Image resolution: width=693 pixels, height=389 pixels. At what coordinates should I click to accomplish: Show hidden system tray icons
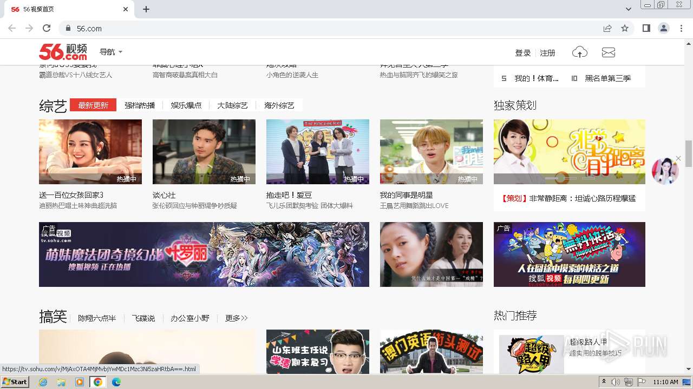click(x=604, y=382)
